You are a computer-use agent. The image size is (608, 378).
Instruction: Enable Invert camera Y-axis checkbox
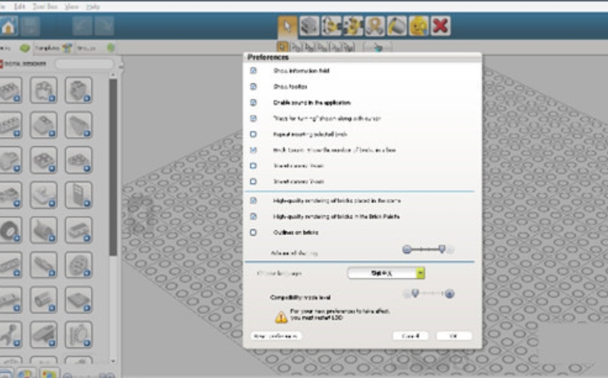(253, 182)
